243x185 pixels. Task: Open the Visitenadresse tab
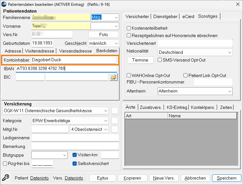click(40, 51)
